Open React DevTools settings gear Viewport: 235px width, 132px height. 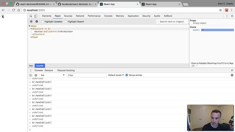click(x=37, y=22)
